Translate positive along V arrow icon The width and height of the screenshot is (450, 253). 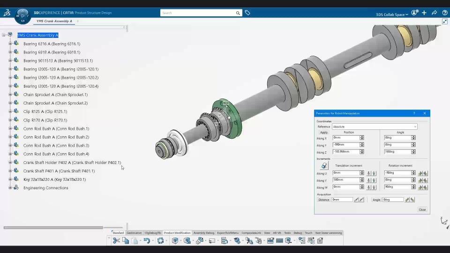coord(374,180)
